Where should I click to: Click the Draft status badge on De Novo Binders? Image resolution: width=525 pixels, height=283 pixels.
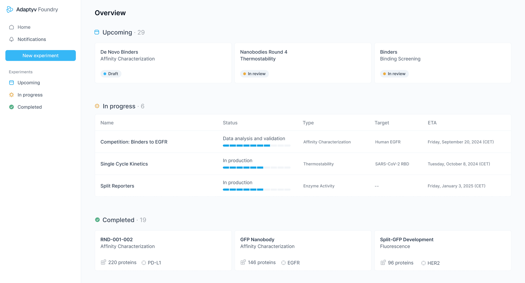pos(111,74)
